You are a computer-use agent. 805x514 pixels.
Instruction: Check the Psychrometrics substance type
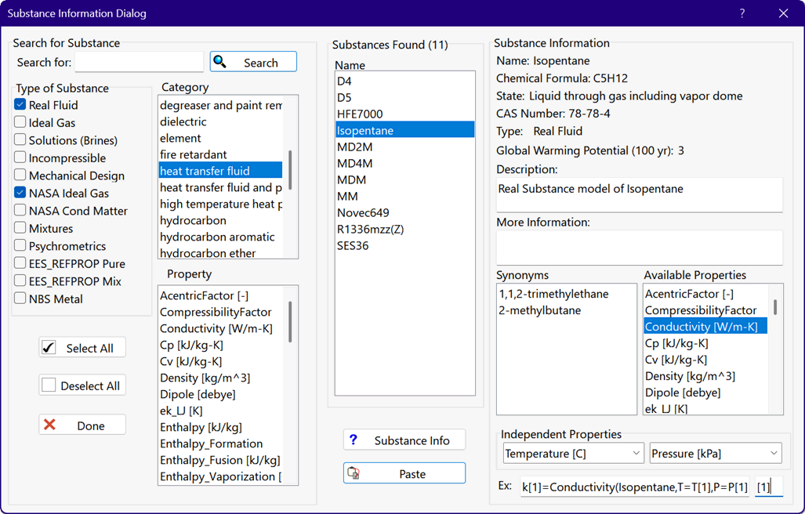point(20,246)
